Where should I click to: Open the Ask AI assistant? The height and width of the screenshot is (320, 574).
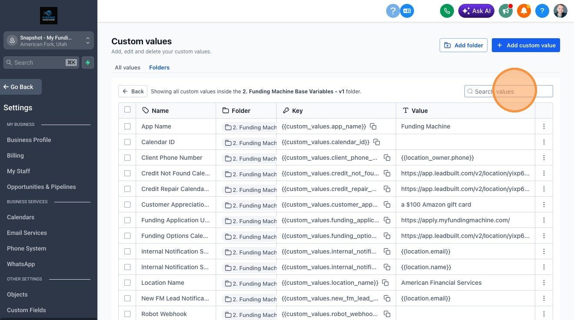[476, 11]
